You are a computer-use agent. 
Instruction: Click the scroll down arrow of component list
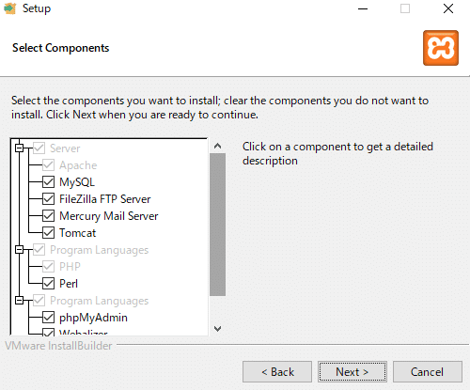(x=217, y=329)
